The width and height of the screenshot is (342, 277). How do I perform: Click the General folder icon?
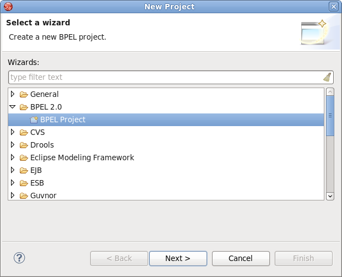[x=24, y=94]
